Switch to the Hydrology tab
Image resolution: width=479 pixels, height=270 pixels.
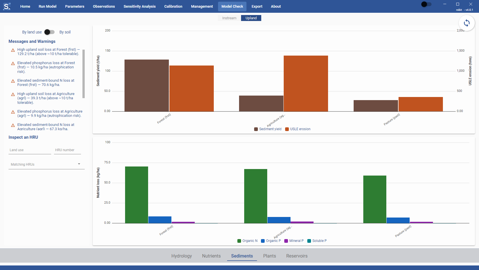click(x=182, y=256)
